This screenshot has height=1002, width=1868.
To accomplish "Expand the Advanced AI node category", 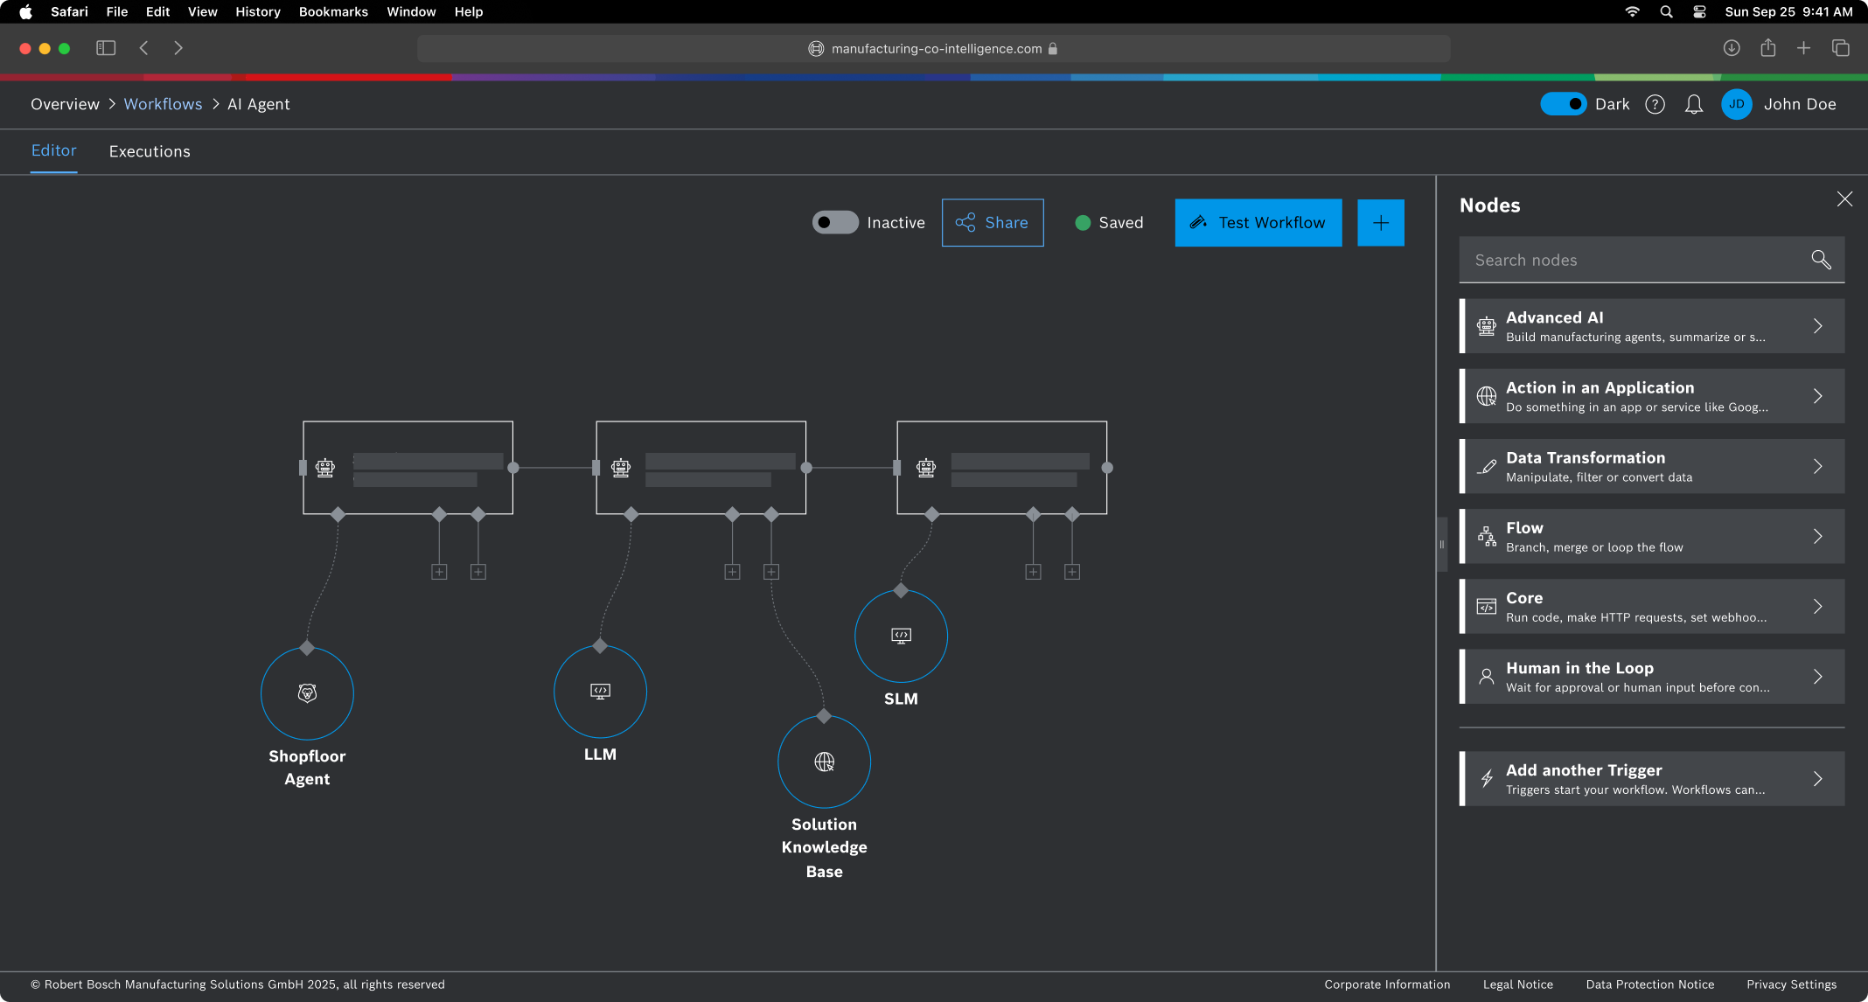I will 1651,326.
